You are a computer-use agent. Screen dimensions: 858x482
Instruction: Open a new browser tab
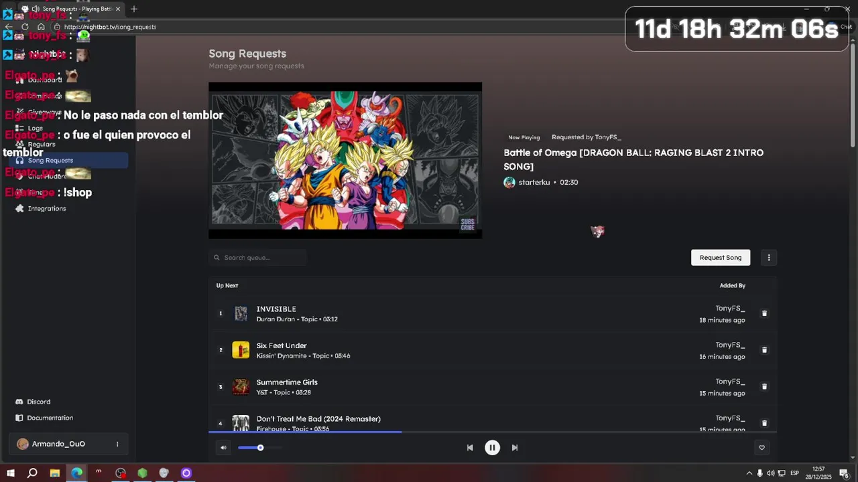pos(134,9)
